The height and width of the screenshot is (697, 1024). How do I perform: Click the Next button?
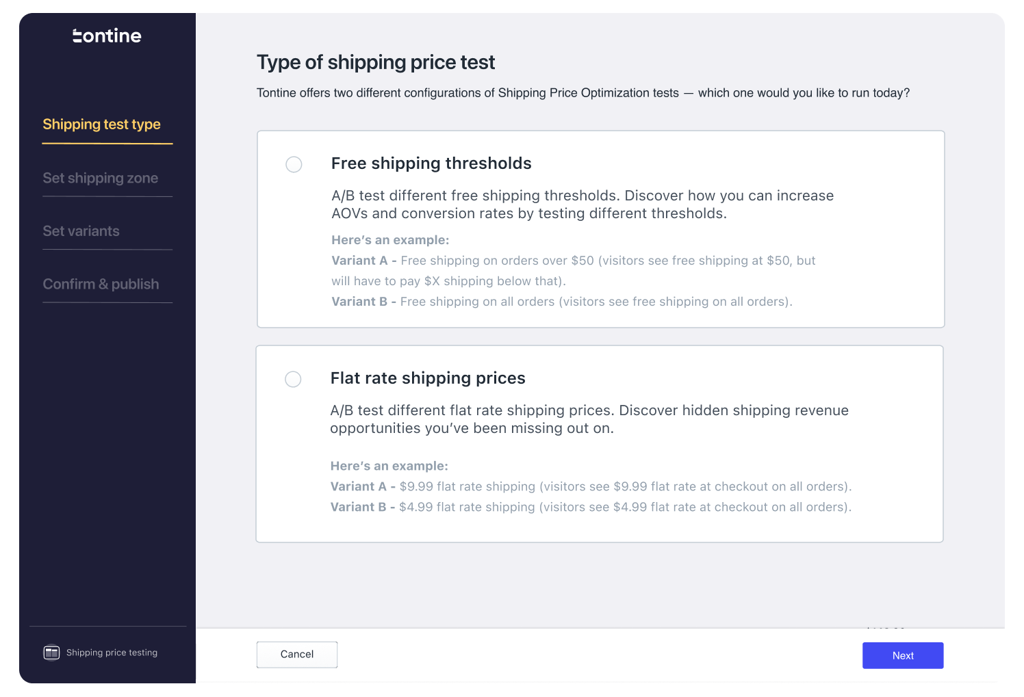tap(902, 655)
